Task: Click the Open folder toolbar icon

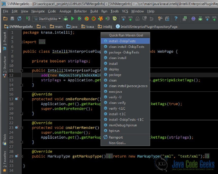Action: click(5, 18)
